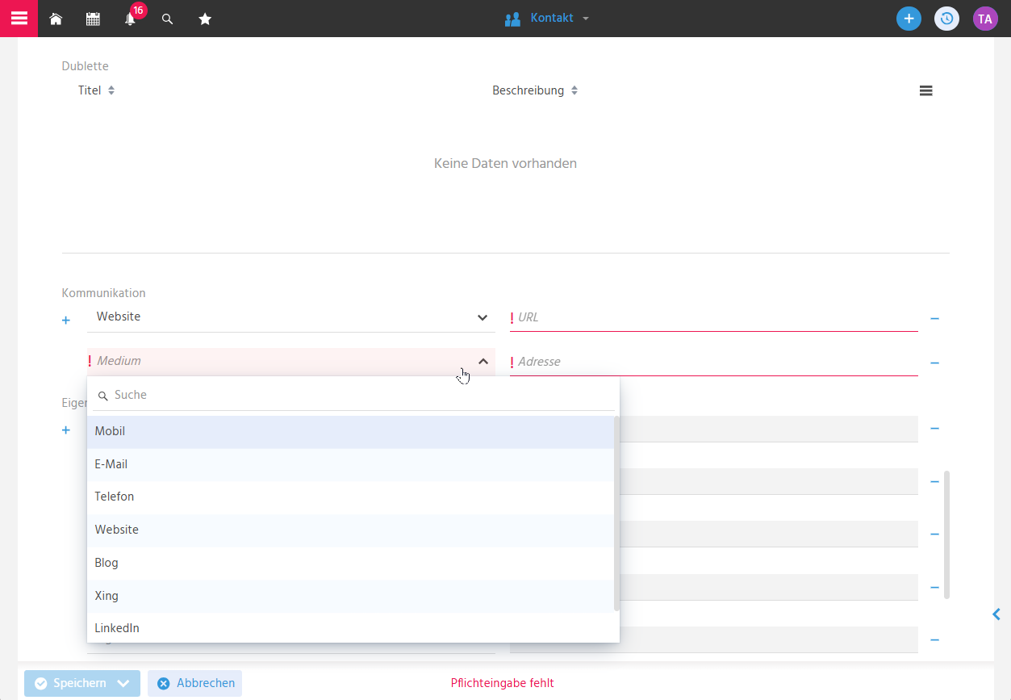Open the TA user avatar menu

[985, 19]
